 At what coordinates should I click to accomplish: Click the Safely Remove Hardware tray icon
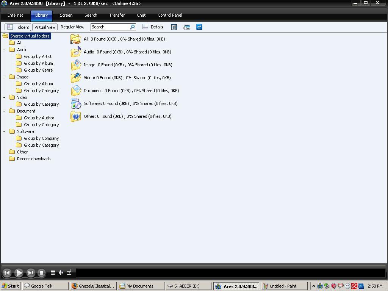point(327,286)
